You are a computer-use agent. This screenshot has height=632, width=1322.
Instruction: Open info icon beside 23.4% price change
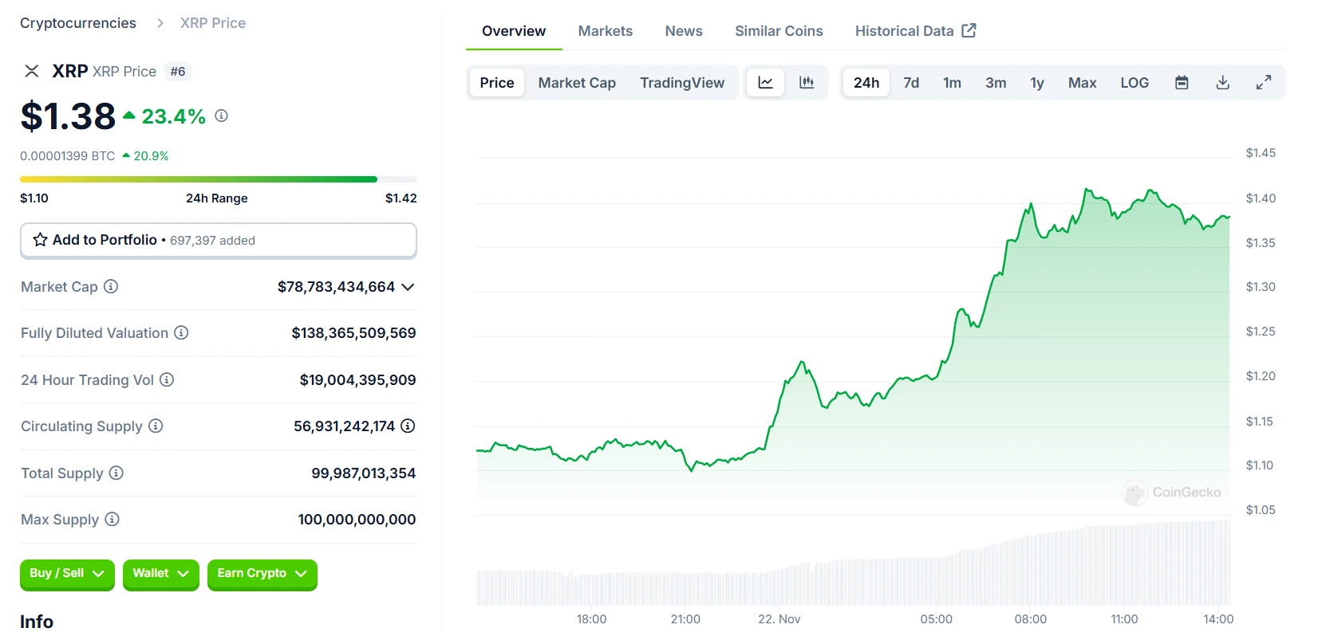(x=222, y=116)
